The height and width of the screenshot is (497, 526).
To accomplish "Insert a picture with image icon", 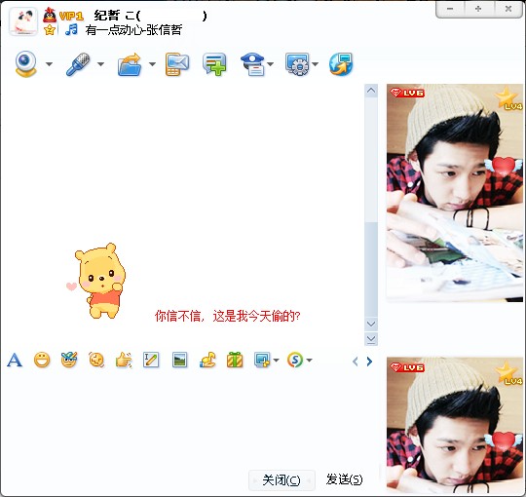I will 179,361.
